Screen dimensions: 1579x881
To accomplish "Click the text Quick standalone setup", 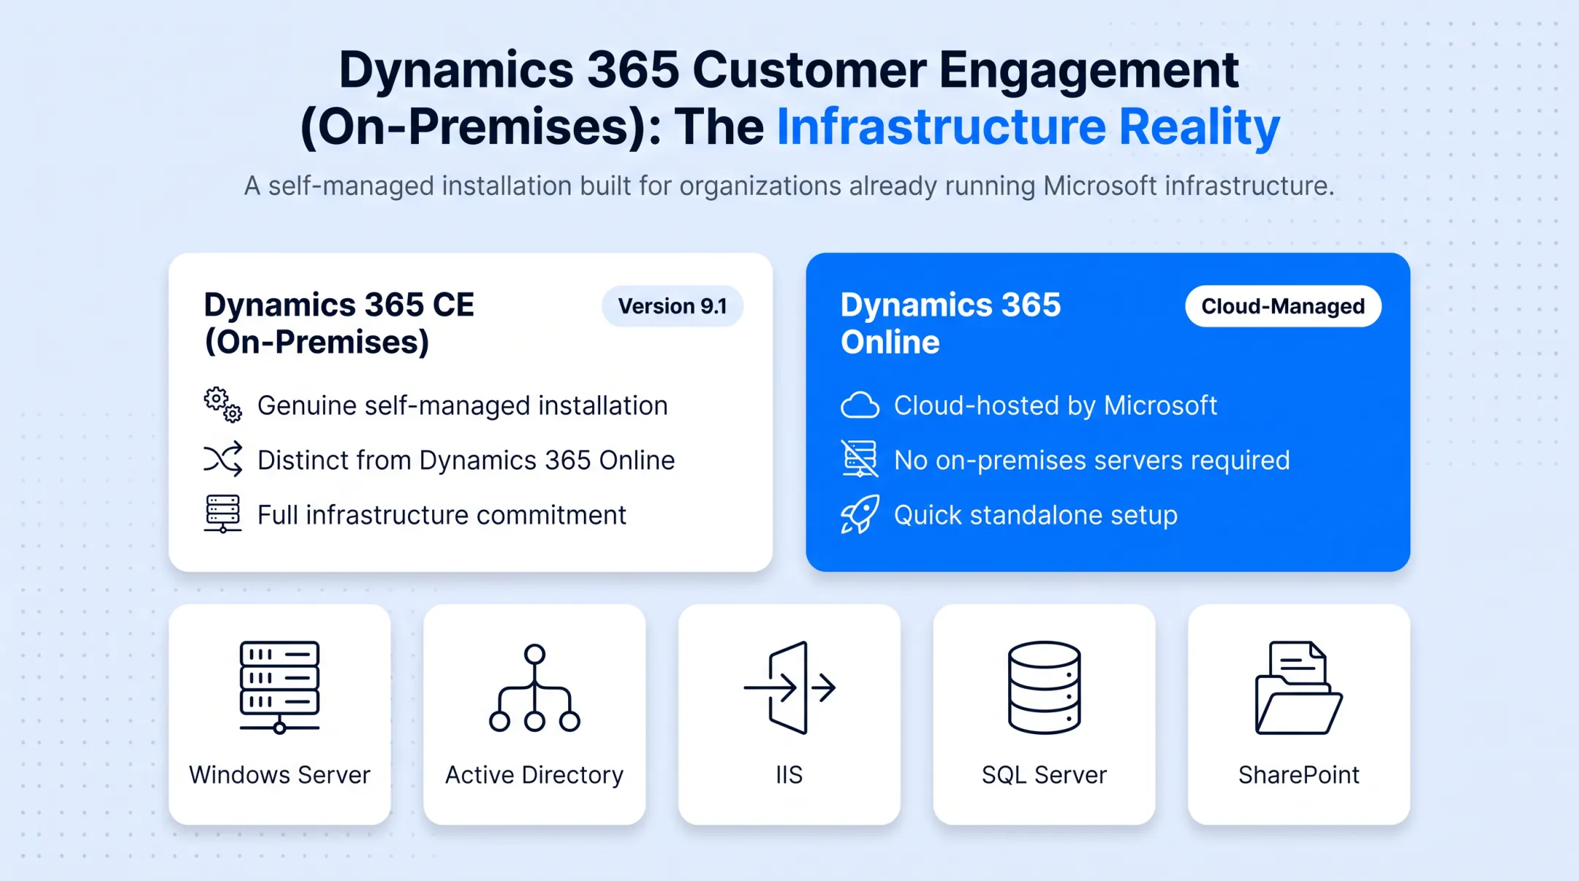I will tap(1036, 515).
